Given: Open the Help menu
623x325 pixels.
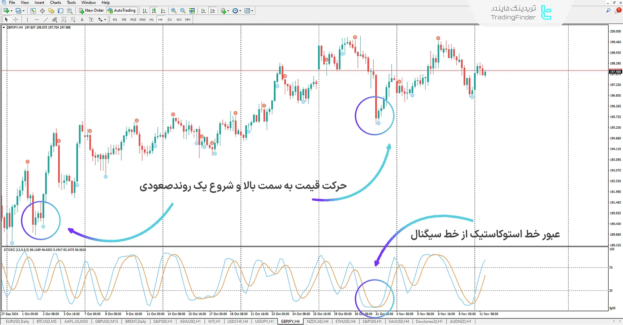Looking at the screenshot, I should pyautogui.click(x=106, y=2).
